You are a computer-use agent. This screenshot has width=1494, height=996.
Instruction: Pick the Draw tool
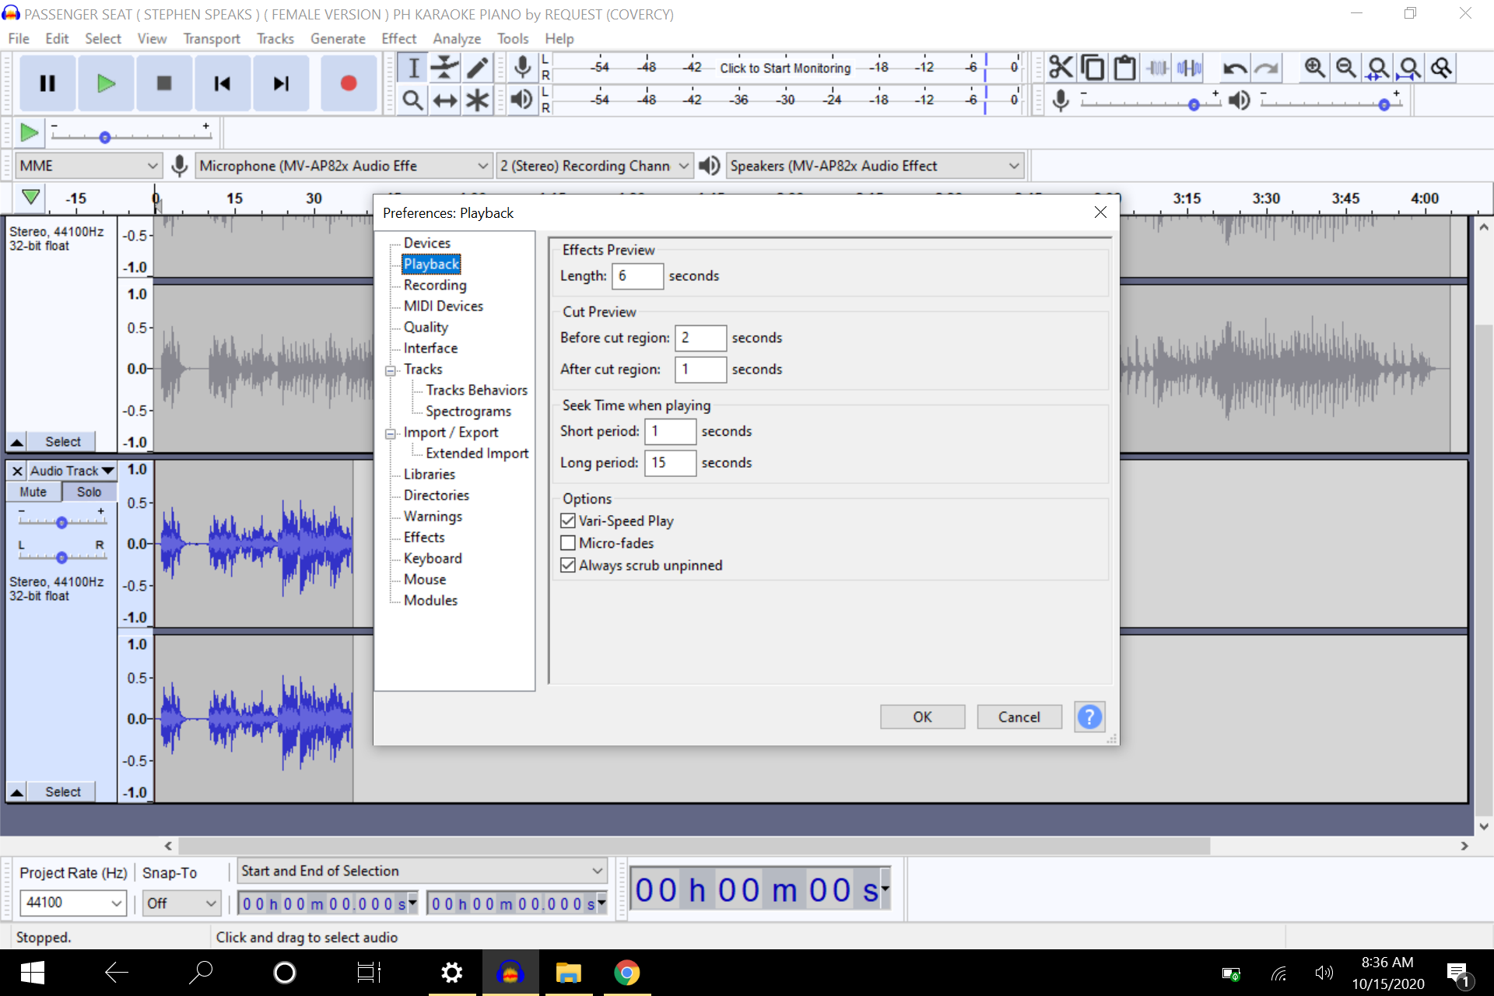[x=477, y=67]
